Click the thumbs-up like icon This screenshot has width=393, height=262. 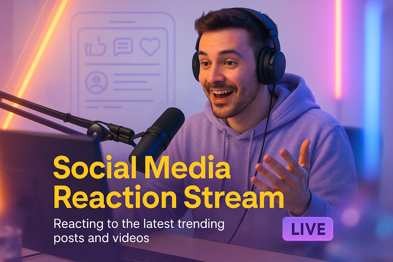(96, 47)
